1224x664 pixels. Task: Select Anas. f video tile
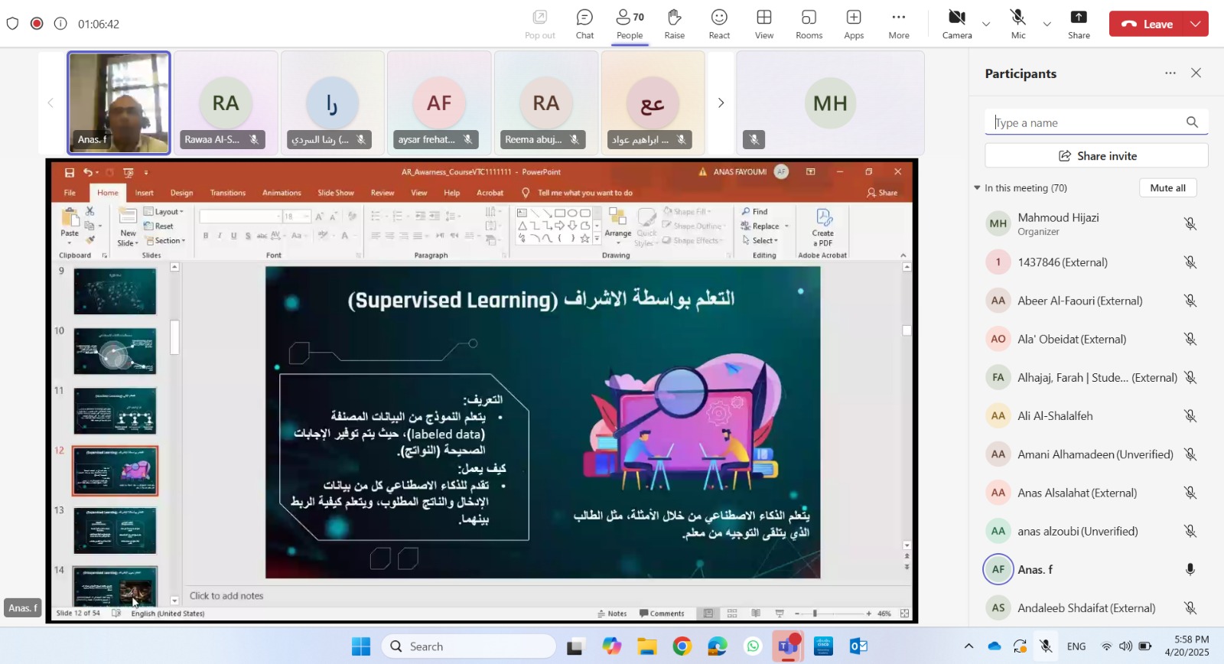pos(119,103)
